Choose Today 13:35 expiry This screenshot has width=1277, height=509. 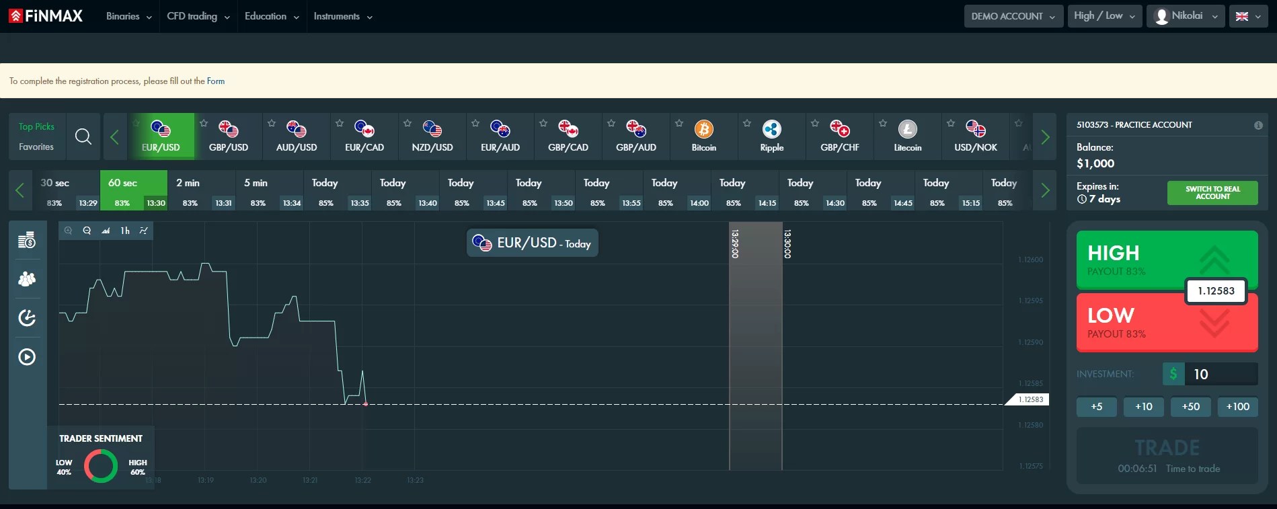tap(338, 190)
